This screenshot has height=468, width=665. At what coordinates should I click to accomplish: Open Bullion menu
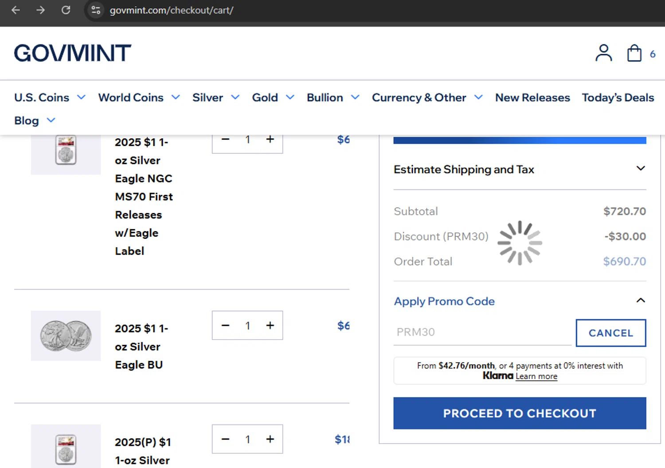click(325, 97)
